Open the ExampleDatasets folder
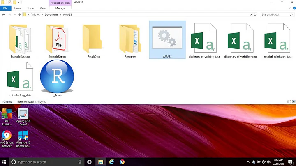Screen dimensions: 296x166 coord(20,41)
